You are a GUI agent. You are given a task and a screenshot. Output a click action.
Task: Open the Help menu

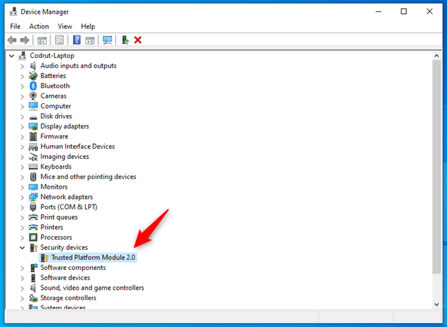point(88,26)
